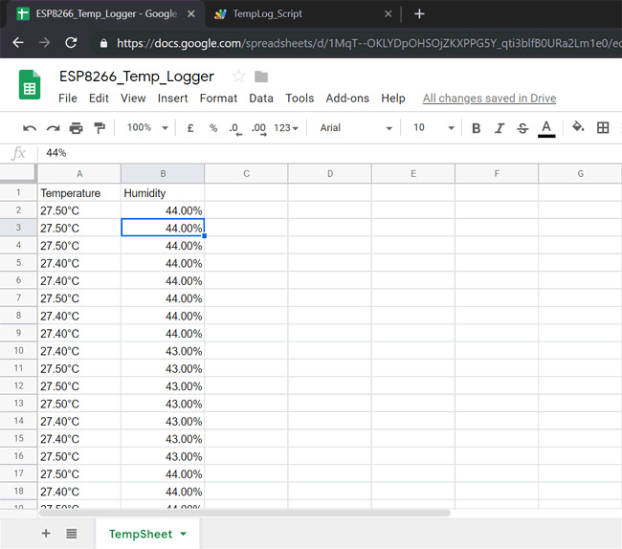Click the horizontal scrollbar
The width and height of the screenshot is (622, 549).
tap(245, 513)
